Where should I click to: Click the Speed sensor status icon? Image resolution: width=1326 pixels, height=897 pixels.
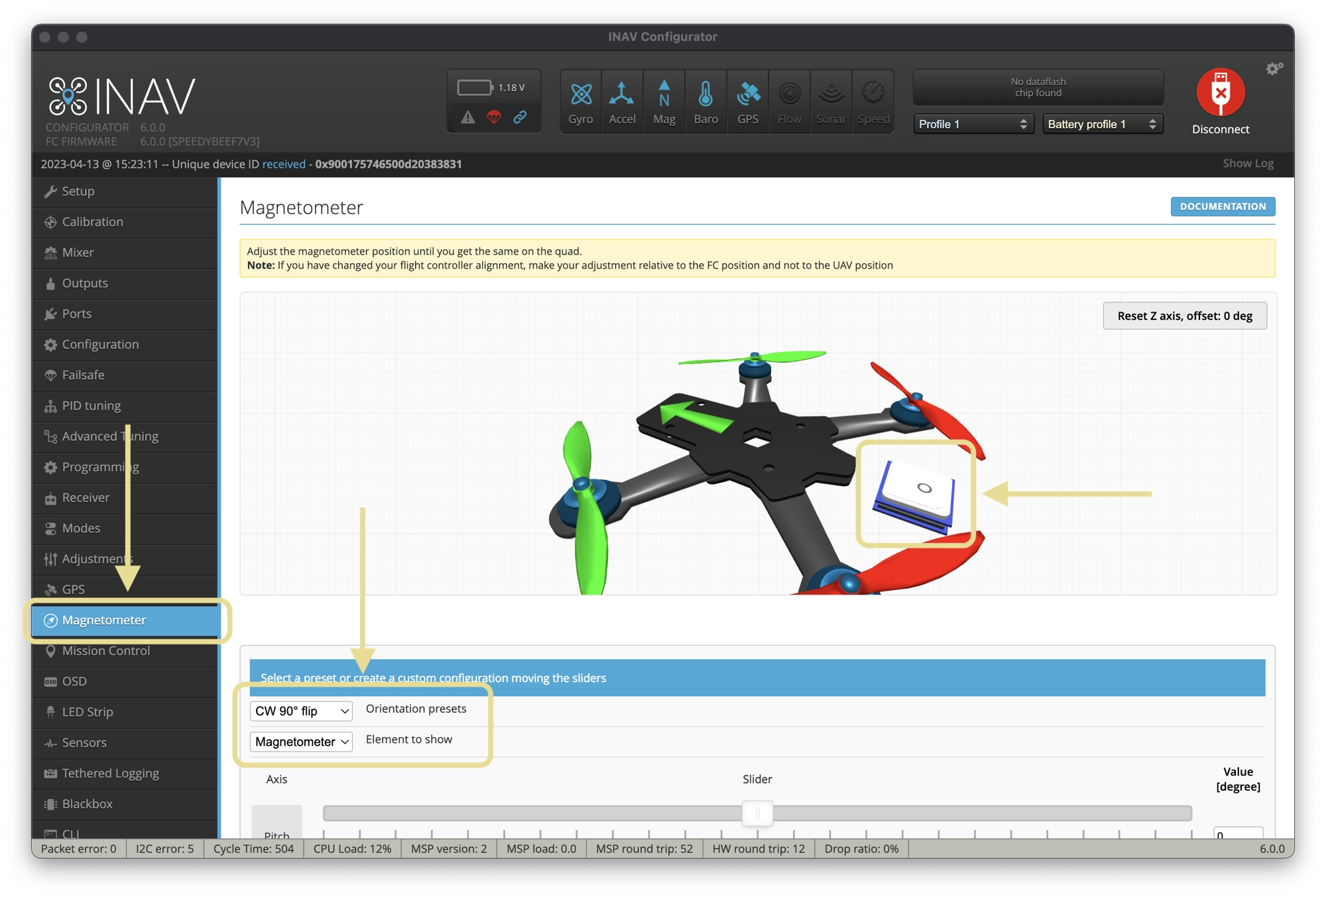(873, 102)
